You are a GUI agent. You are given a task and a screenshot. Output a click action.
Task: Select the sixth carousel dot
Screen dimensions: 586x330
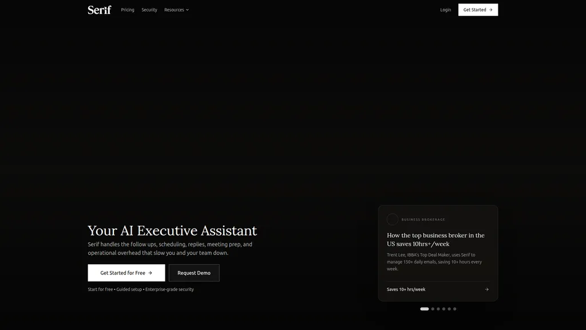455,309
